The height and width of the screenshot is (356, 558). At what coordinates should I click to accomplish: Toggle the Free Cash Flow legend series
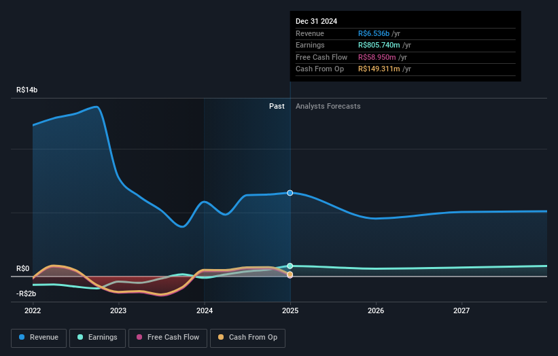pyautogui.click(x=168, y=338)
